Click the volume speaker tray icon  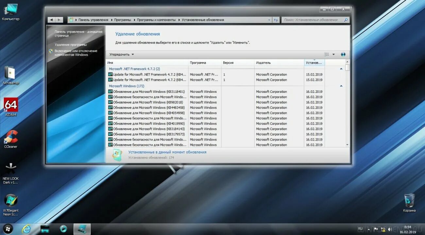(390, 229)
